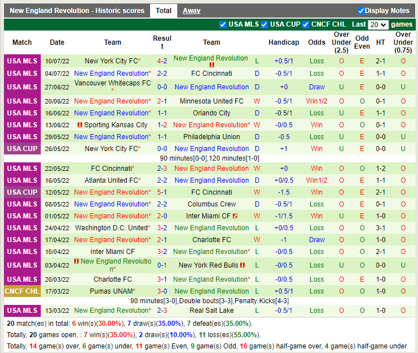Open the Real Salt Lake team link
The height and width of the screenshot is (353, 418).
[x=211, y=311]
